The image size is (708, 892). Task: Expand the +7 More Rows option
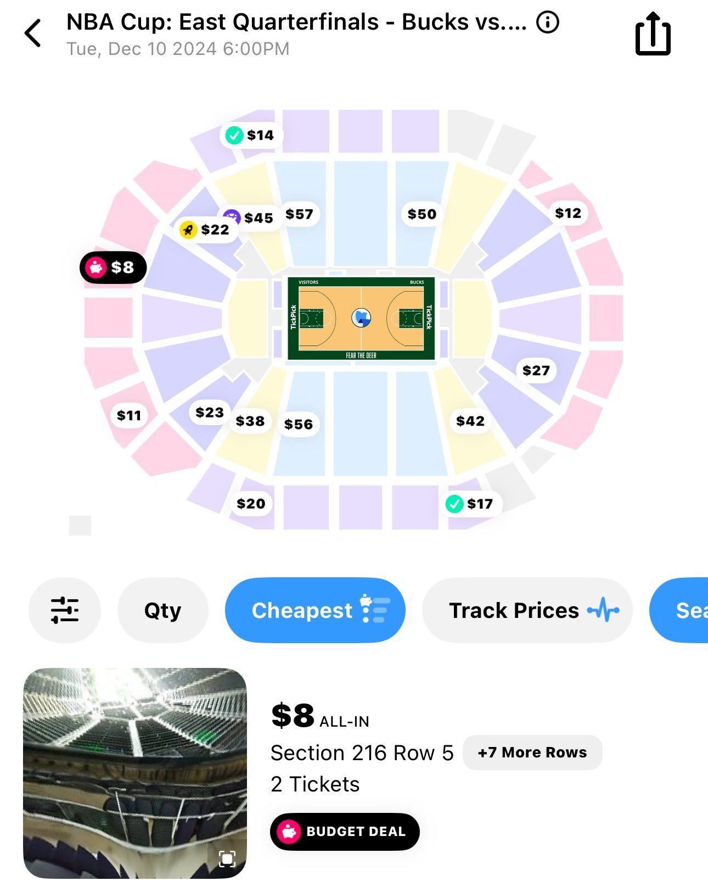click(x=532, y=752)
